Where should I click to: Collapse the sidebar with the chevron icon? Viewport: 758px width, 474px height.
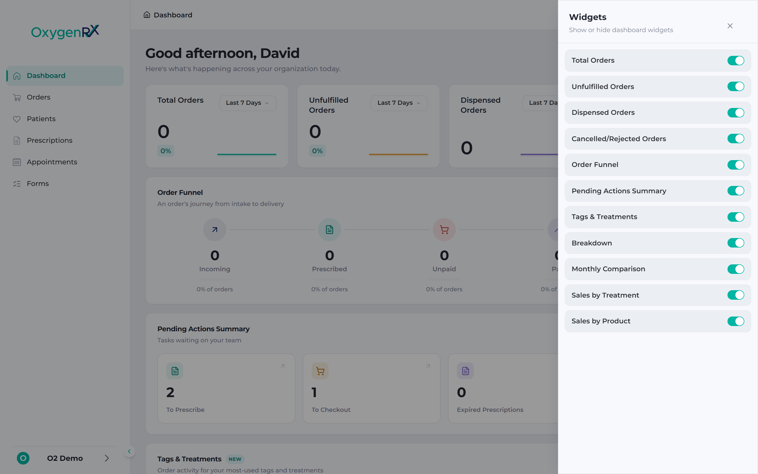pos(129,451)
